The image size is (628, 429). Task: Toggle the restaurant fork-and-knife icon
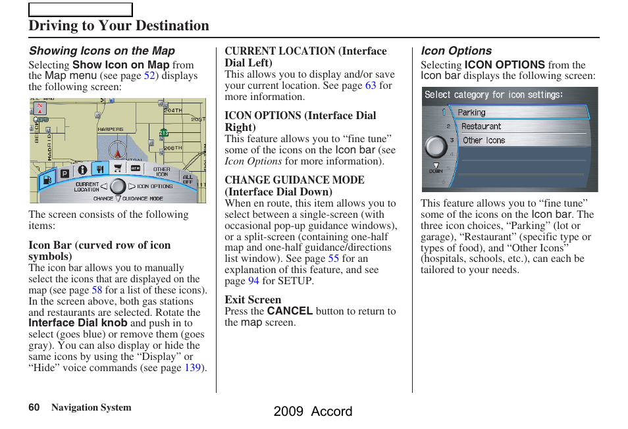99,169
